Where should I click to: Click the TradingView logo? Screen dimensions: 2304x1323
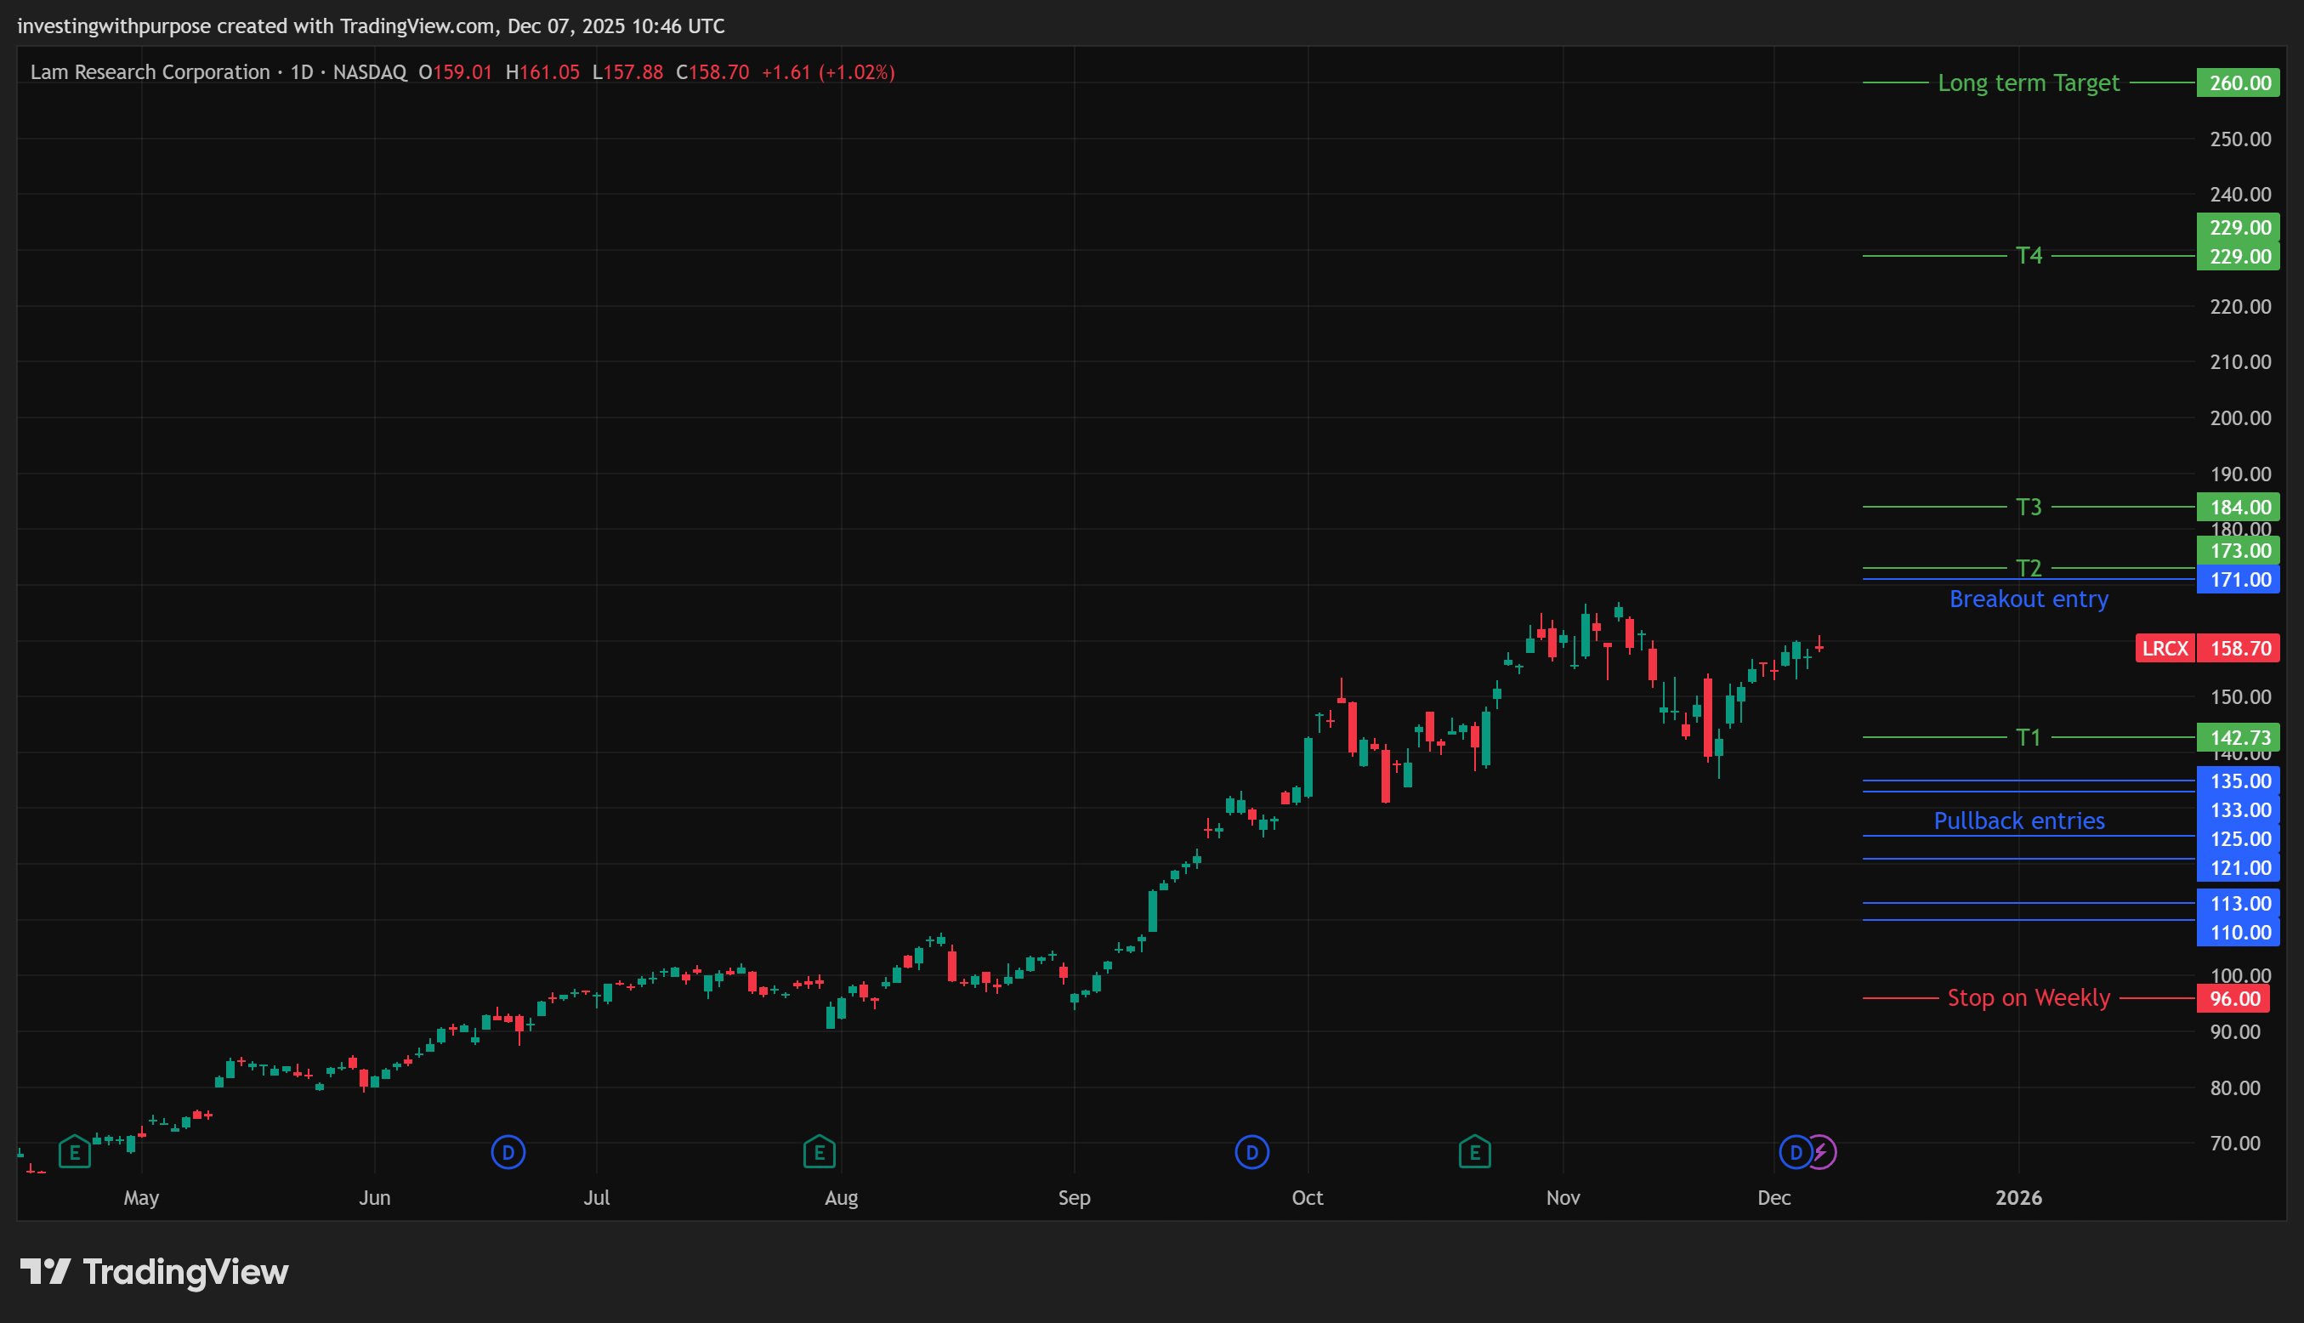[x=155, y=1272]
